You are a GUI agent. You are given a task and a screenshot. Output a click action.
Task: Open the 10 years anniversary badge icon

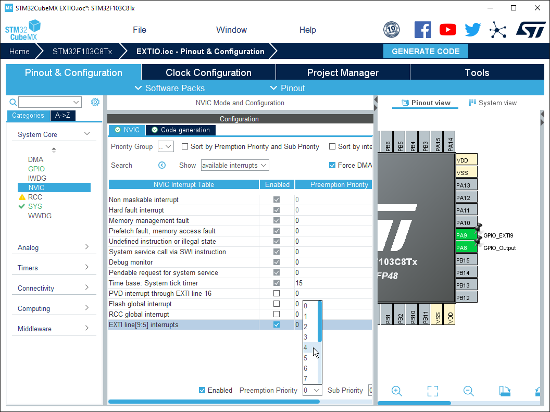[392, 30]
